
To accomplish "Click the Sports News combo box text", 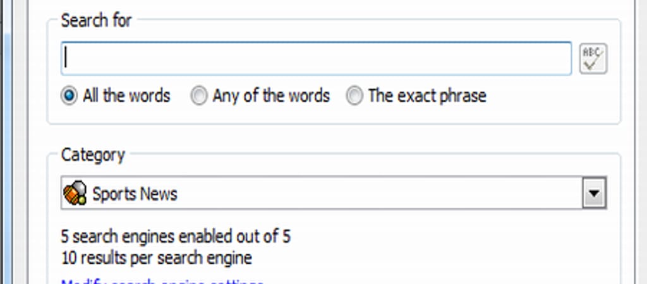I will [x=135, y=194].
